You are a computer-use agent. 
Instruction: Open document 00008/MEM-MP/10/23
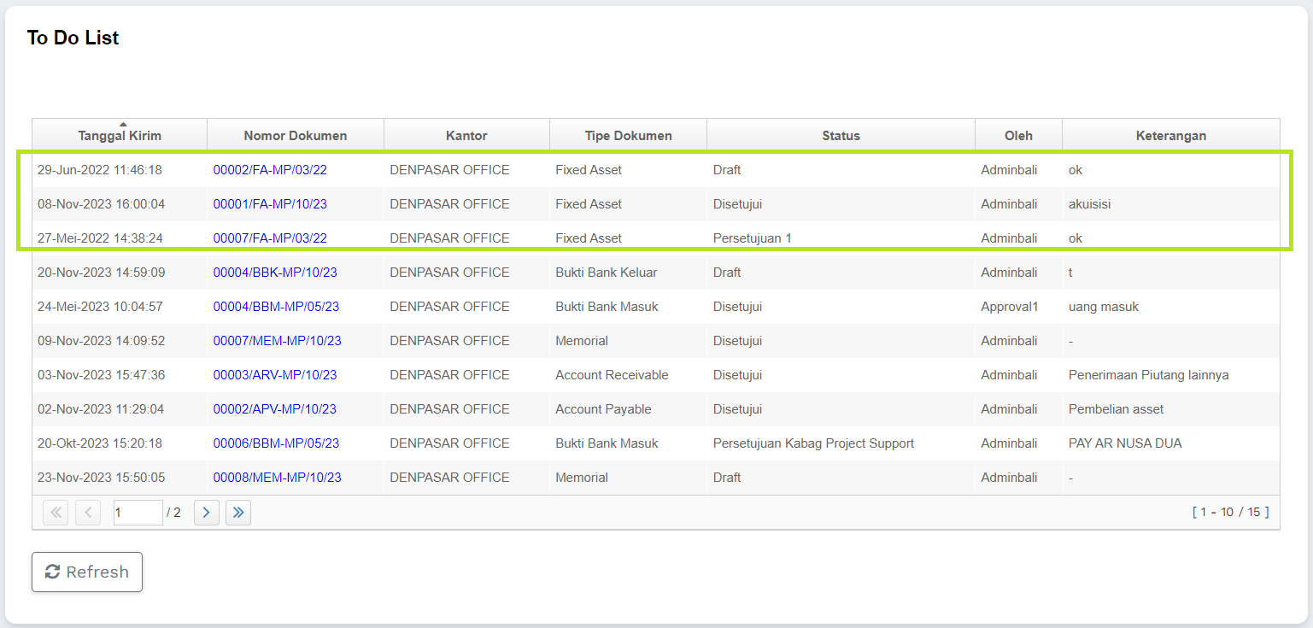click(x=277, y=478)
